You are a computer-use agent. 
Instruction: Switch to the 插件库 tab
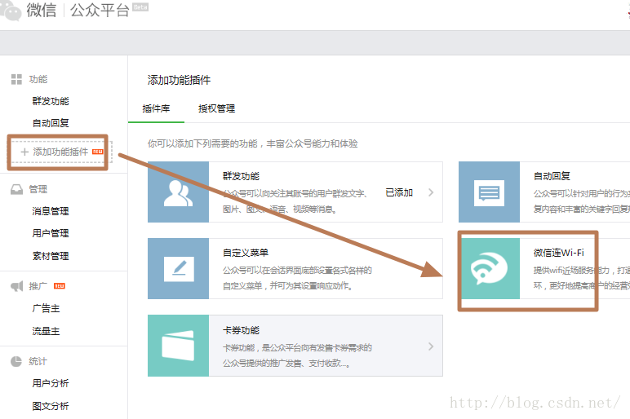coord(157,108)
